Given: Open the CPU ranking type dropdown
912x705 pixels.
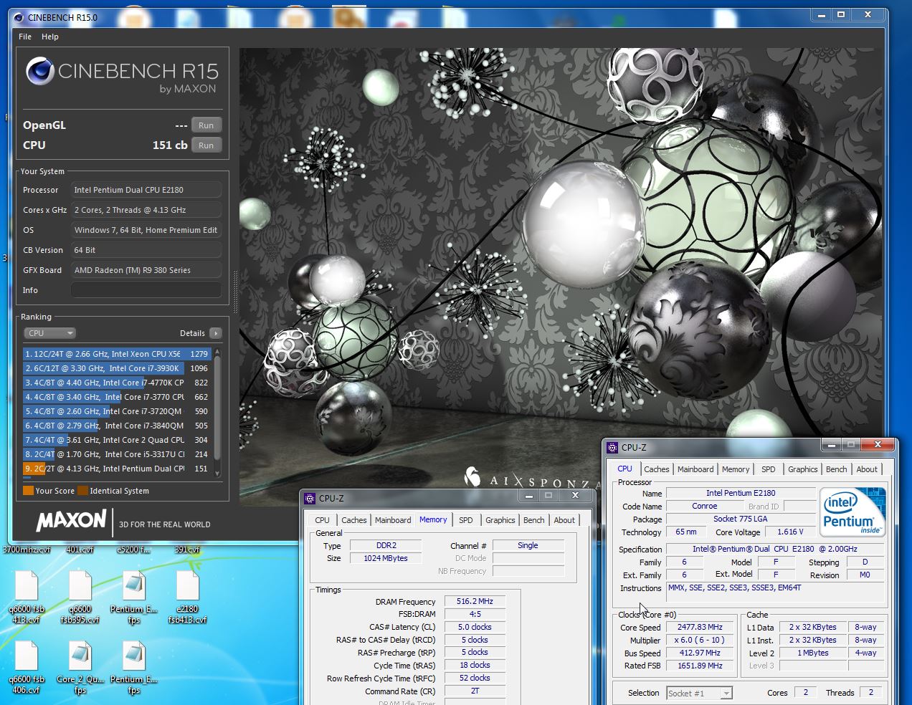Looking at the screenshot, I should (x=50, y=333).
